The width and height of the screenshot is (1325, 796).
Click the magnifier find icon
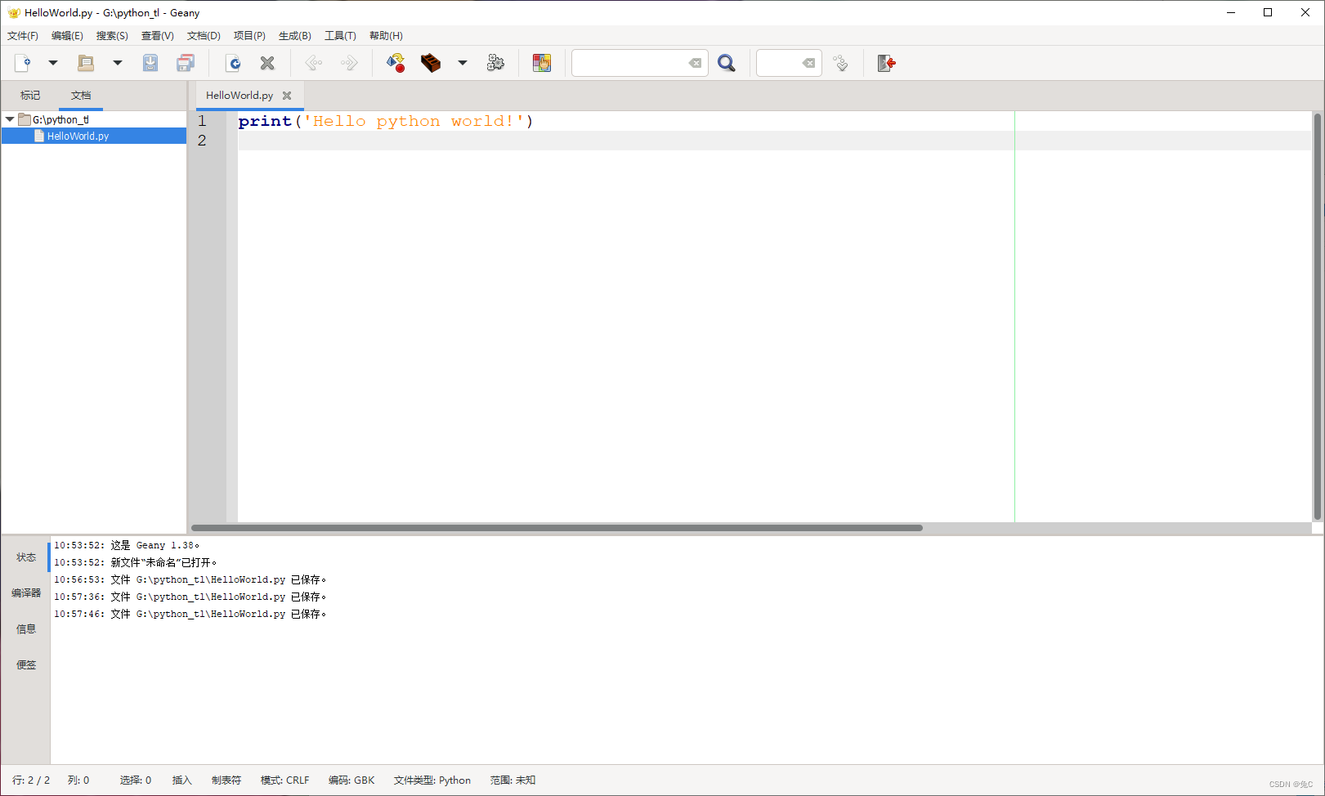(x=727, y=63)
